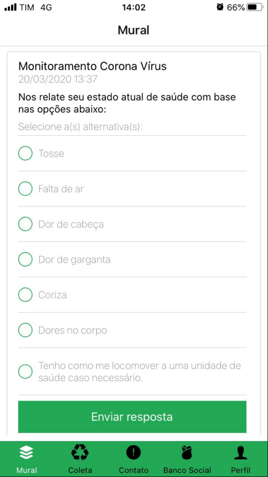The image size is (268, 477).
Task: Tap the Mural stacked layers icon
Action: [27, 453]
